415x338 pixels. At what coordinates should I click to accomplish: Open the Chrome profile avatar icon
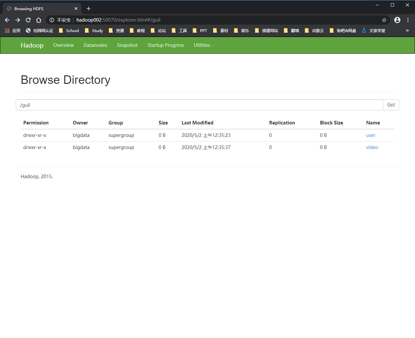(x=397, y=20)
